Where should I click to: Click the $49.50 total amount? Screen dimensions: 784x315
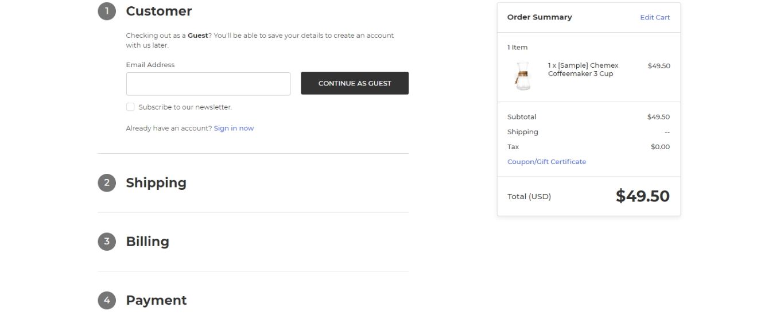(642, 196)
